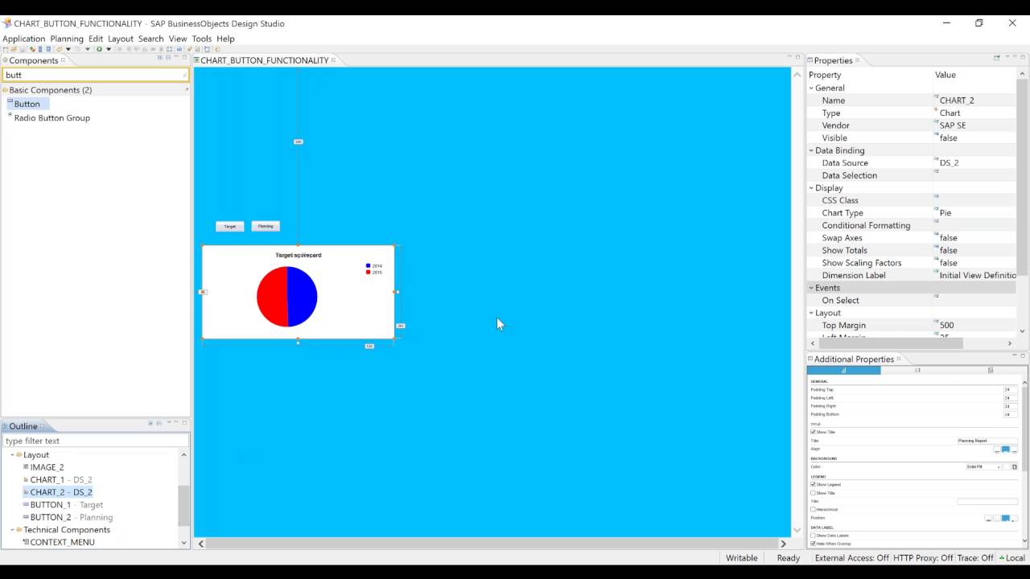1030x579 pixels.
Task: Click the background color picker icon
Action: 1014,466
